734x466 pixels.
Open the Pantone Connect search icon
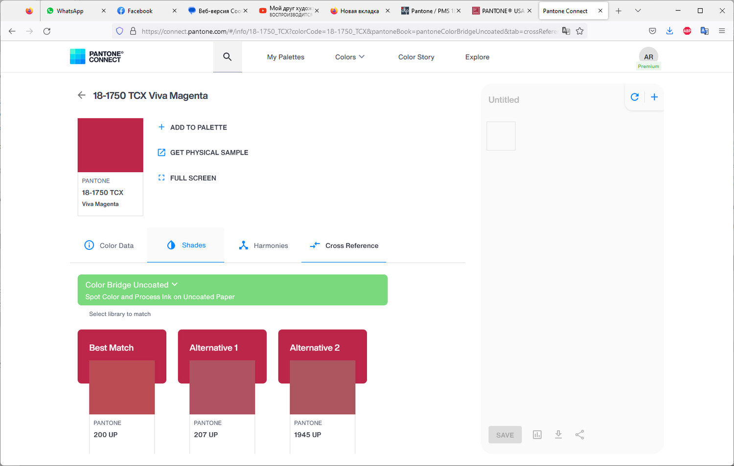(x=227, y=57)
